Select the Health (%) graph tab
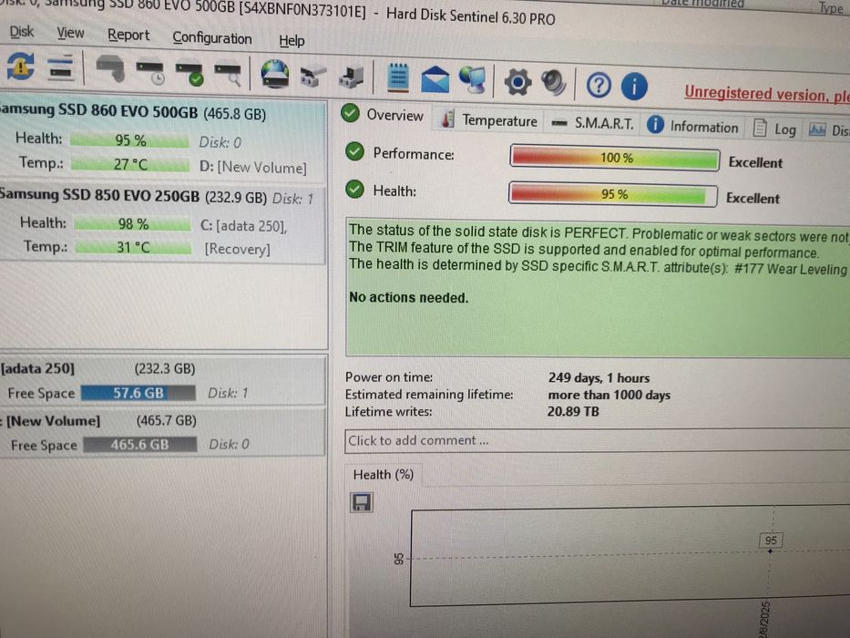Image resolution: width=850 pixels, height=638 pixels. [384, 475]
